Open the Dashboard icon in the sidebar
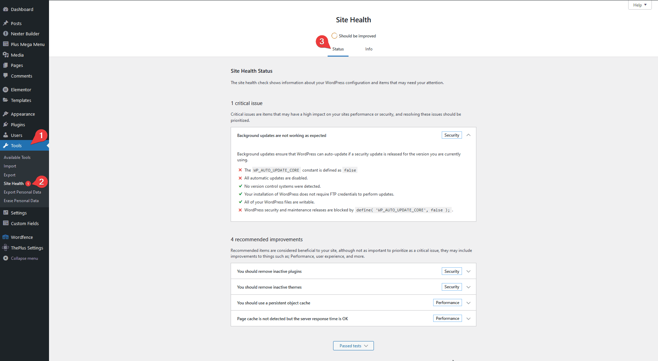Image resolution: width=658 pixels, height=361 pixels. point(6,9)
